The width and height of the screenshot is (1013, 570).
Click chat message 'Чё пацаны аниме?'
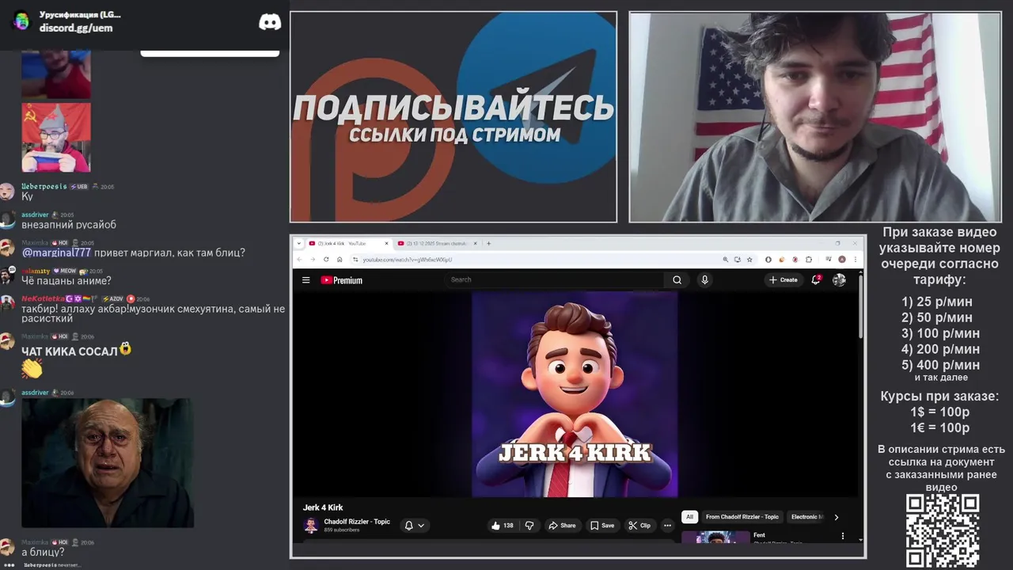(x=66, y=281)
